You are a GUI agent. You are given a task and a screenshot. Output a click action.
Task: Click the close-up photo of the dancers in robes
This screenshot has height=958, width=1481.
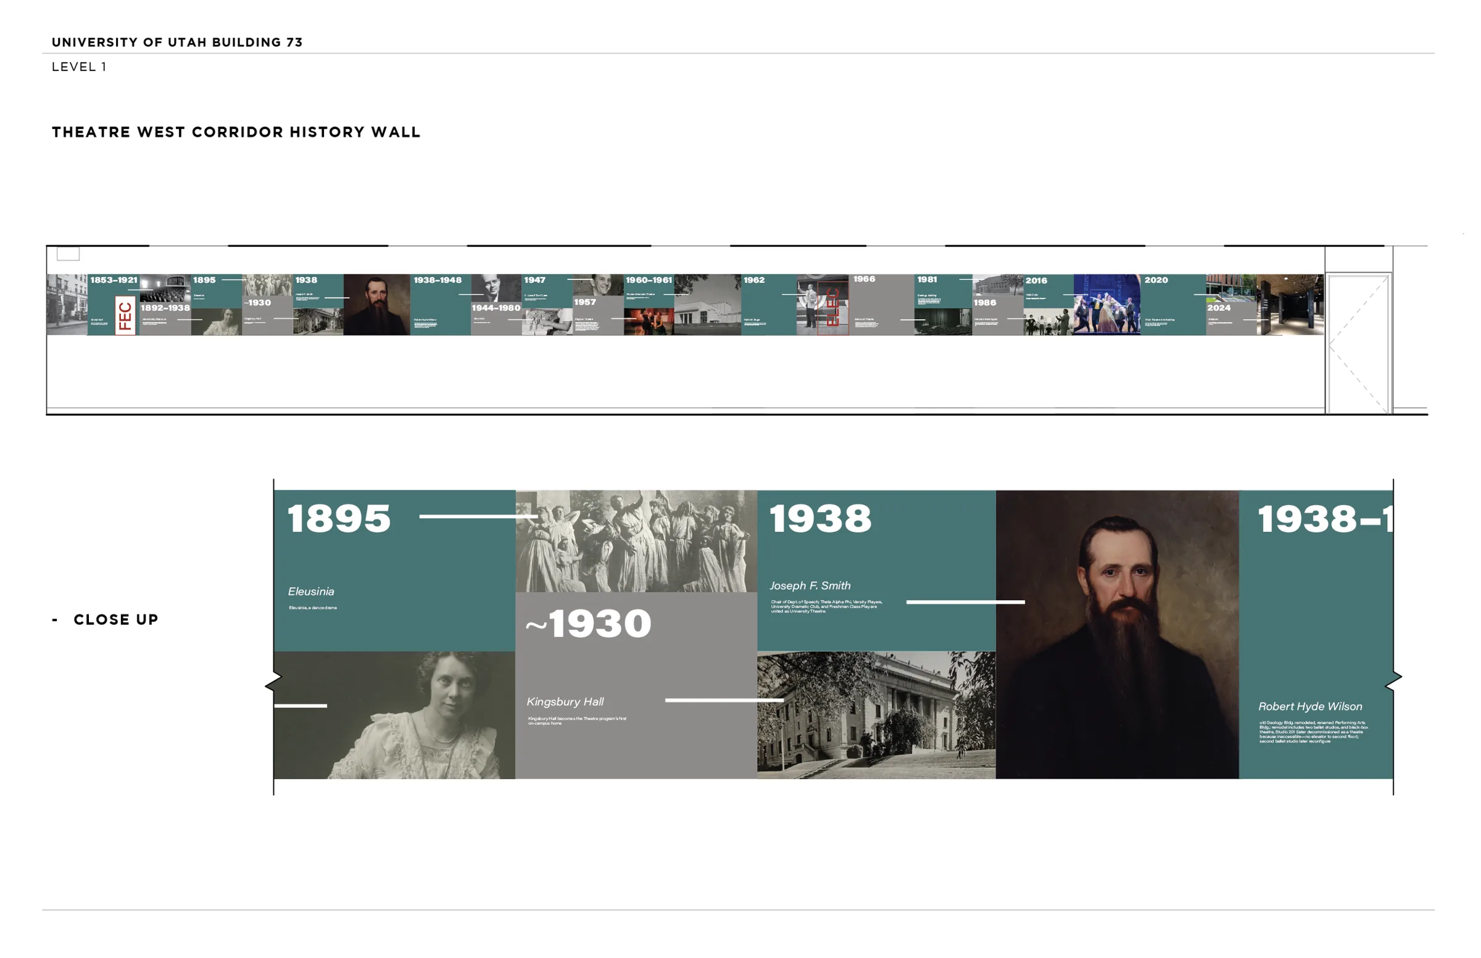636,541
